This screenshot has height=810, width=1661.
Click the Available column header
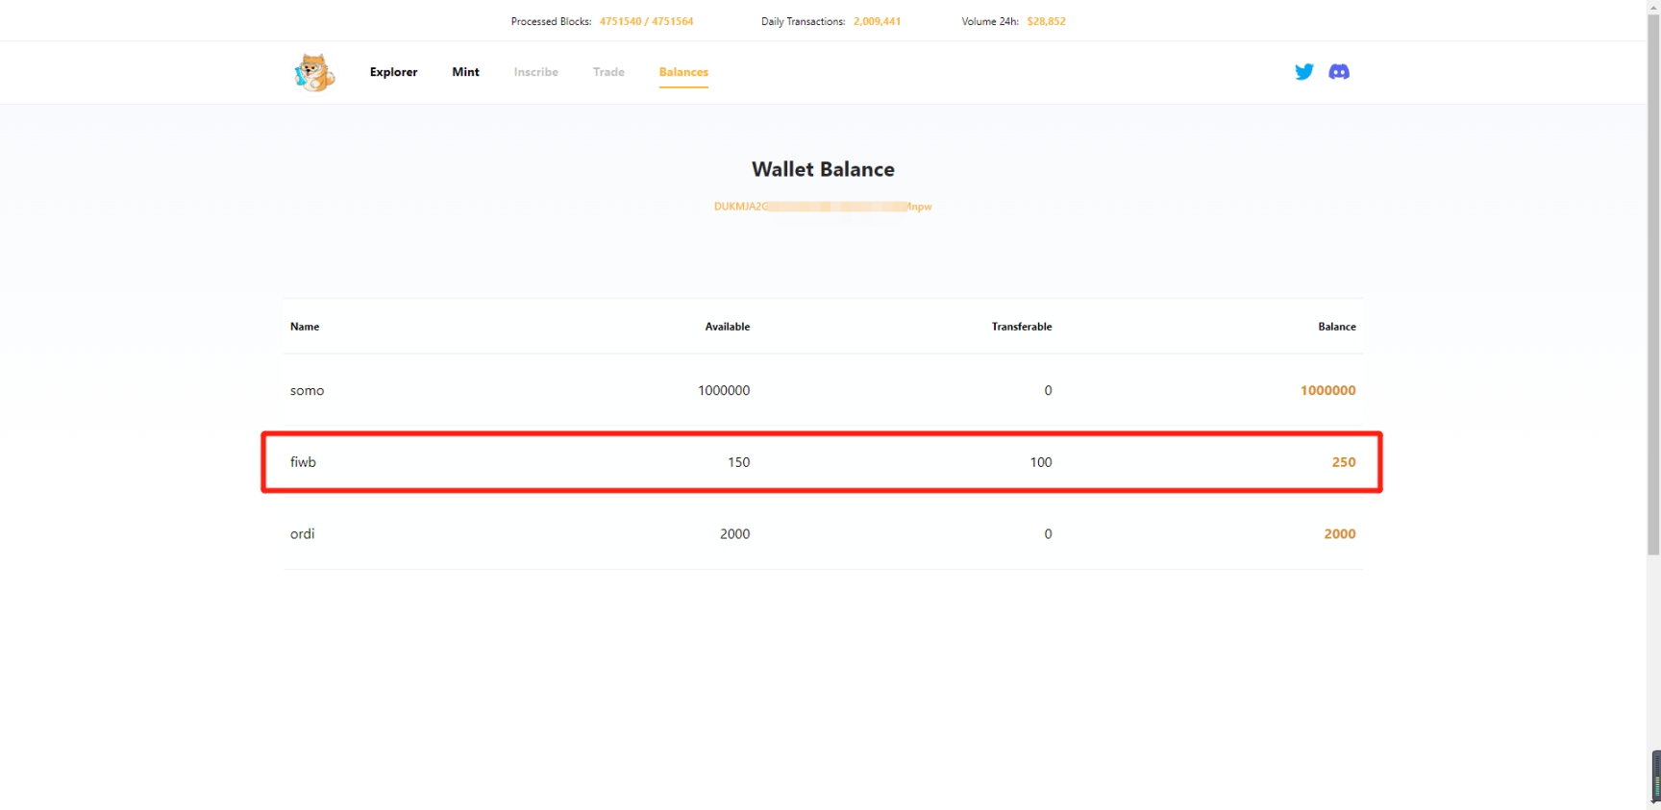coord(728,327)
